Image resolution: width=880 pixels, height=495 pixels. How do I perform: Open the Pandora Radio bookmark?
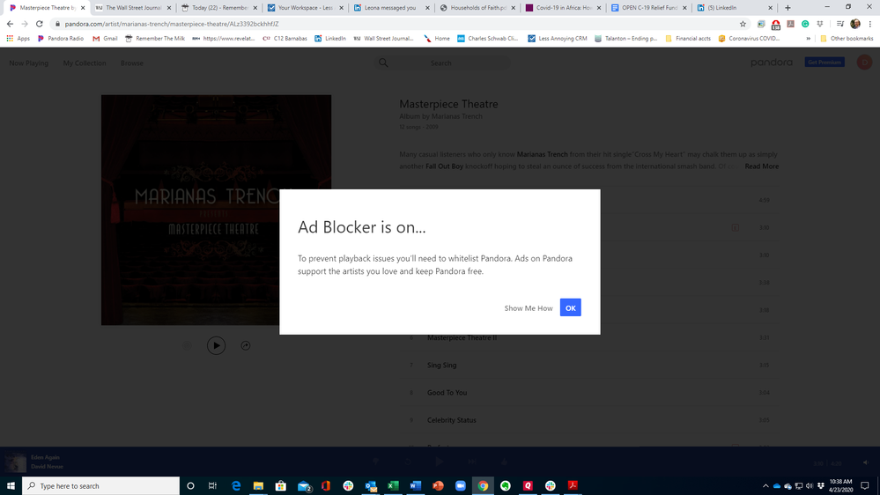(x=61, y=39)
